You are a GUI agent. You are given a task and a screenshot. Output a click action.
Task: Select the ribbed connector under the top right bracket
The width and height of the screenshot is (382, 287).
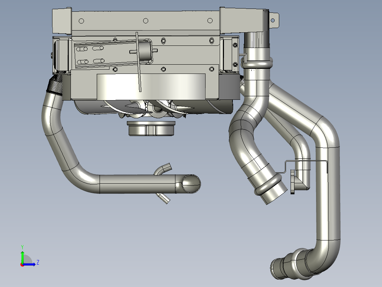coord(257,40)
